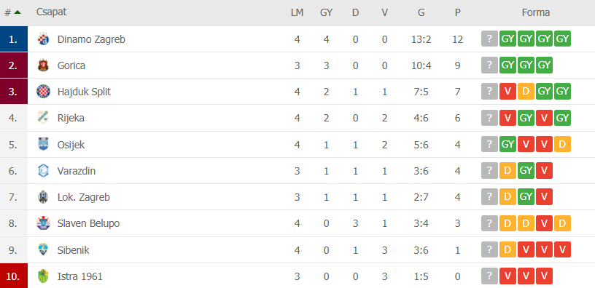Click Osijek's orange D form badge
595x288 pixels.
coord(562,144)
